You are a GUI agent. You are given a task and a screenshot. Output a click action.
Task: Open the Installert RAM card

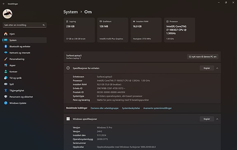coord(146,30)
